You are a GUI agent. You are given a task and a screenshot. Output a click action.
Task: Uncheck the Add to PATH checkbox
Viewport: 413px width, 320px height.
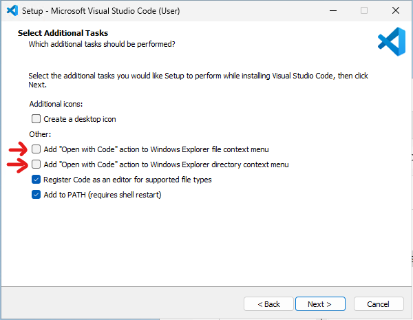pyautogui.click(x=36, y=195)
